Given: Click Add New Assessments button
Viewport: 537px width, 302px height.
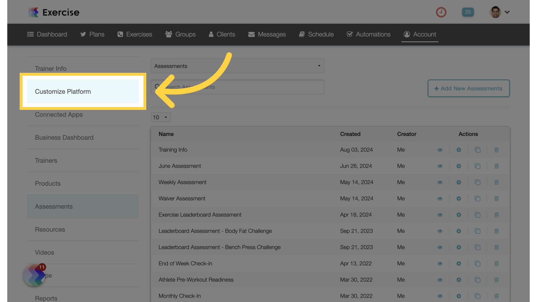Looking at the screenshot, I should [468, 88].
